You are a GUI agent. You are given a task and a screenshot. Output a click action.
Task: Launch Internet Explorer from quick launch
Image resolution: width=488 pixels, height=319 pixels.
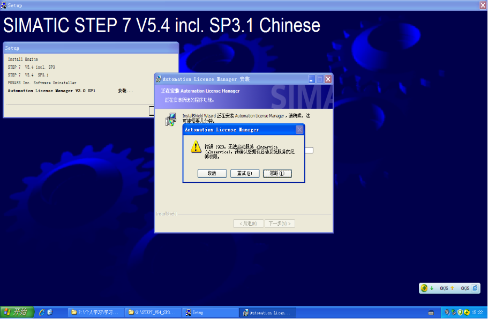(x=41, y=312)
